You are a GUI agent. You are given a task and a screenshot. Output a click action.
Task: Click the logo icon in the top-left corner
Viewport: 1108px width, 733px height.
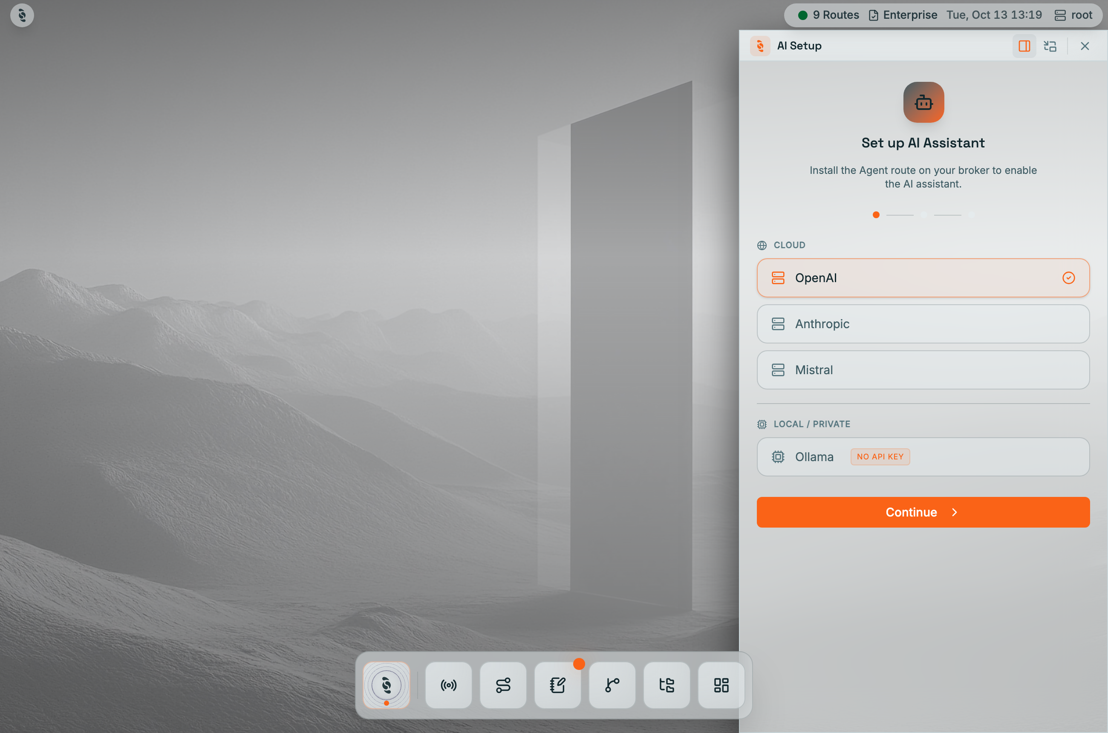(x=22, y=15)
